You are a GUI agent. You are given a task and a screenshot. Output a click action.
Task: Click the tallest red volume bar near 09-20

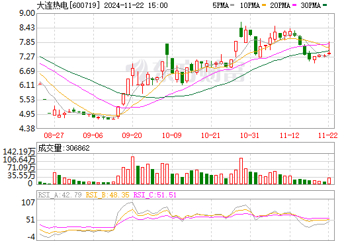(x=132, y=170)
